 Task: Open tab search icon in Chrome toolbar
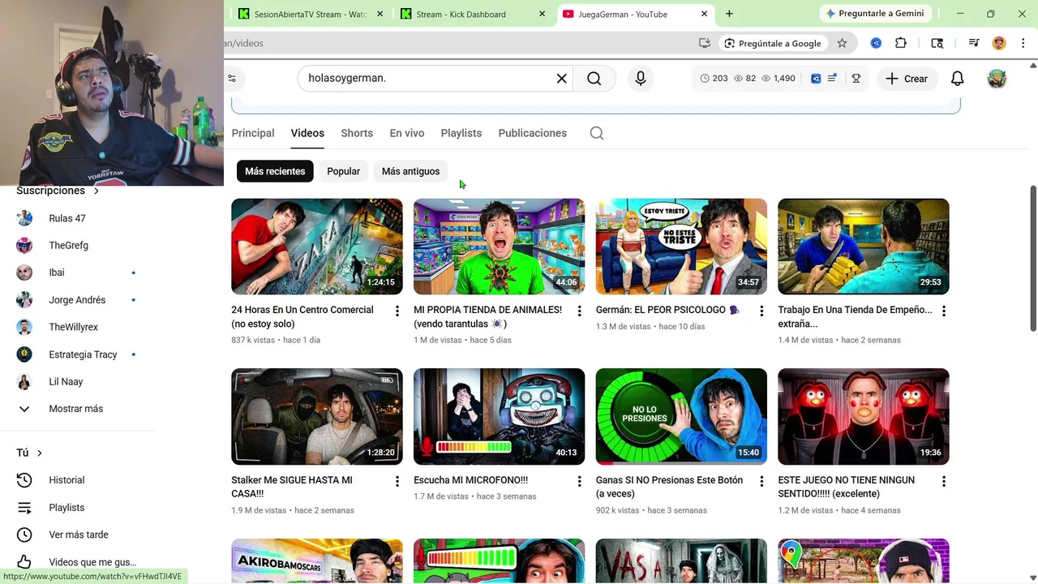937,43
